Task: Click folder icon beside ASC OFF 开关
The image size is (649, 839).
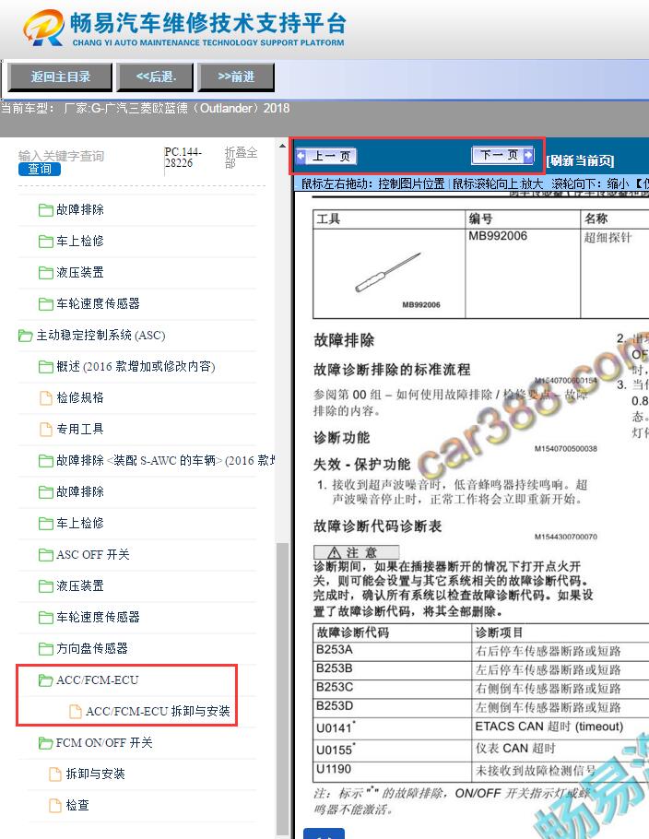Action: tap(45, 555)
